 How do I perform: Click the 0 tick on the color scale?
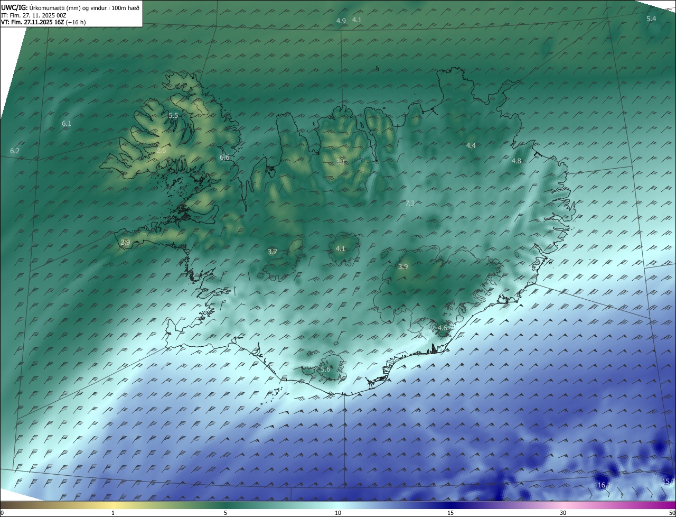(2, 513)
